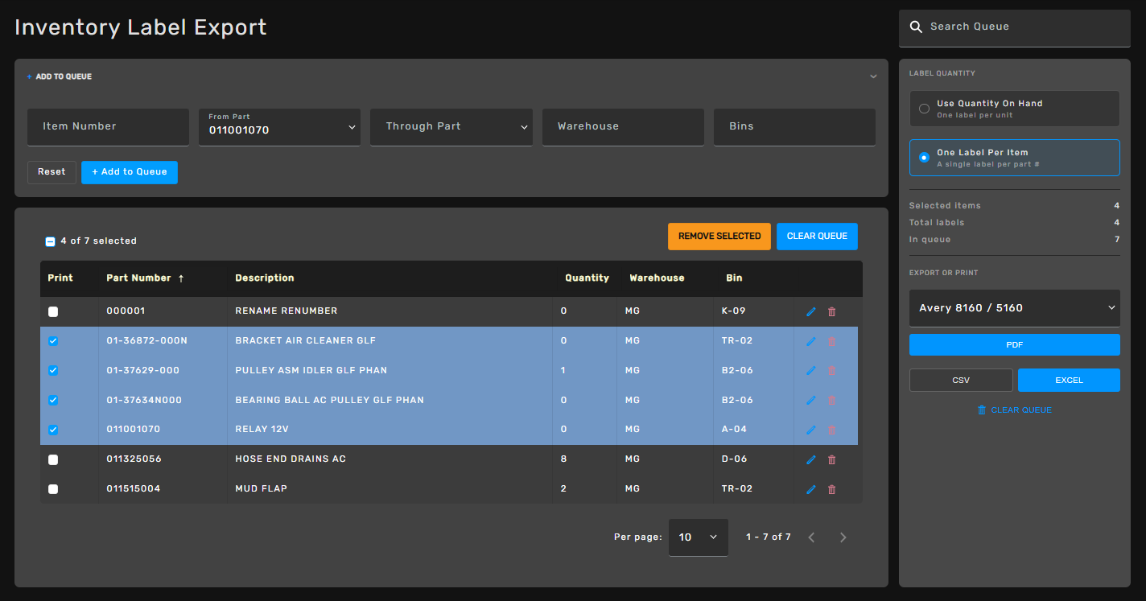Click the Part Number sort arrow
1146x601 pixels.
tap(181, 278)
